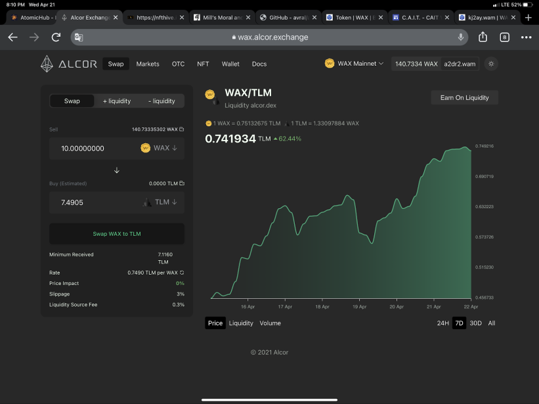
Task: Close the Alcor Exchange tab
Action: (116, 18)
